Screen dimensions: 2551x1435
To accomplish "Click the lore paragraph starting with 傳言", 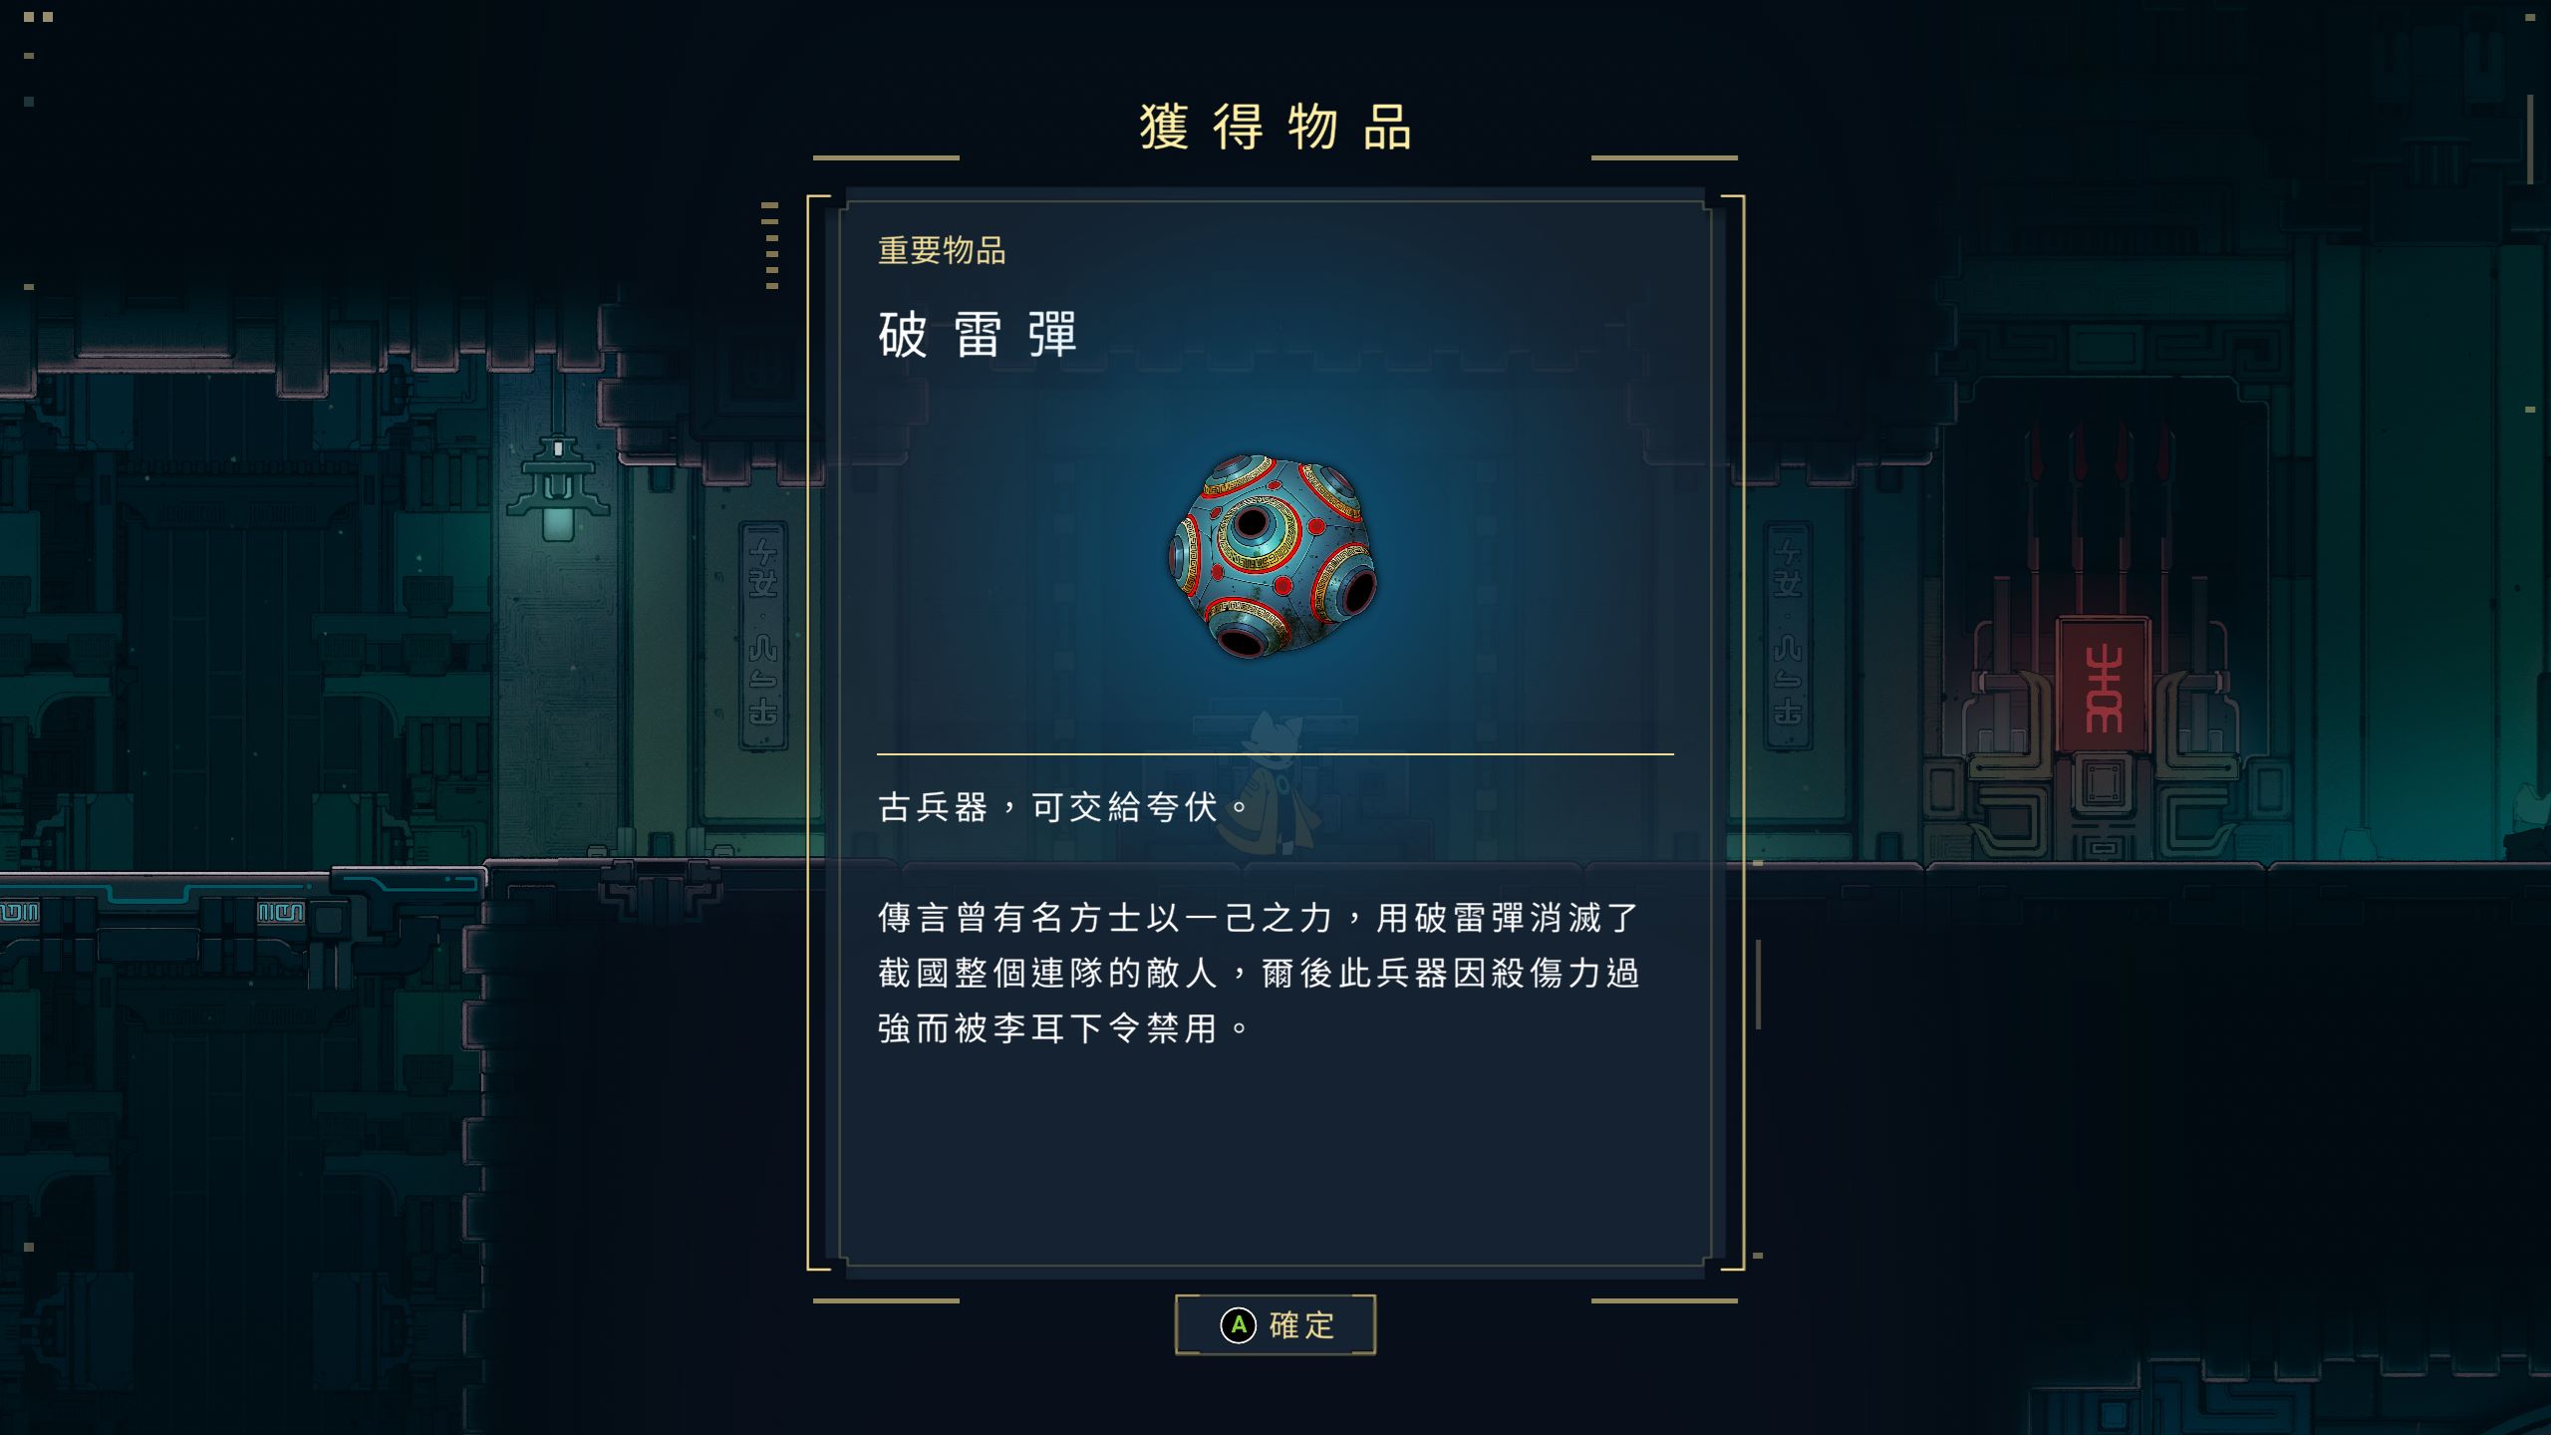I will pyautogui.click(x=1259, y=973).
